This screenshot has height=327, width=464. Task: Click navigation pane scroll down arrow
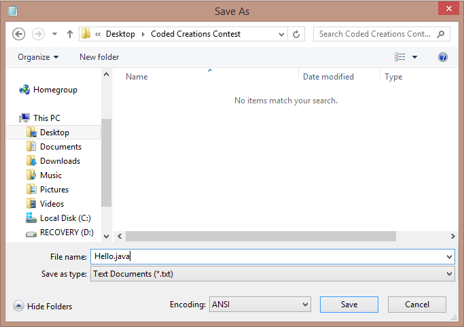coord(106,237)
